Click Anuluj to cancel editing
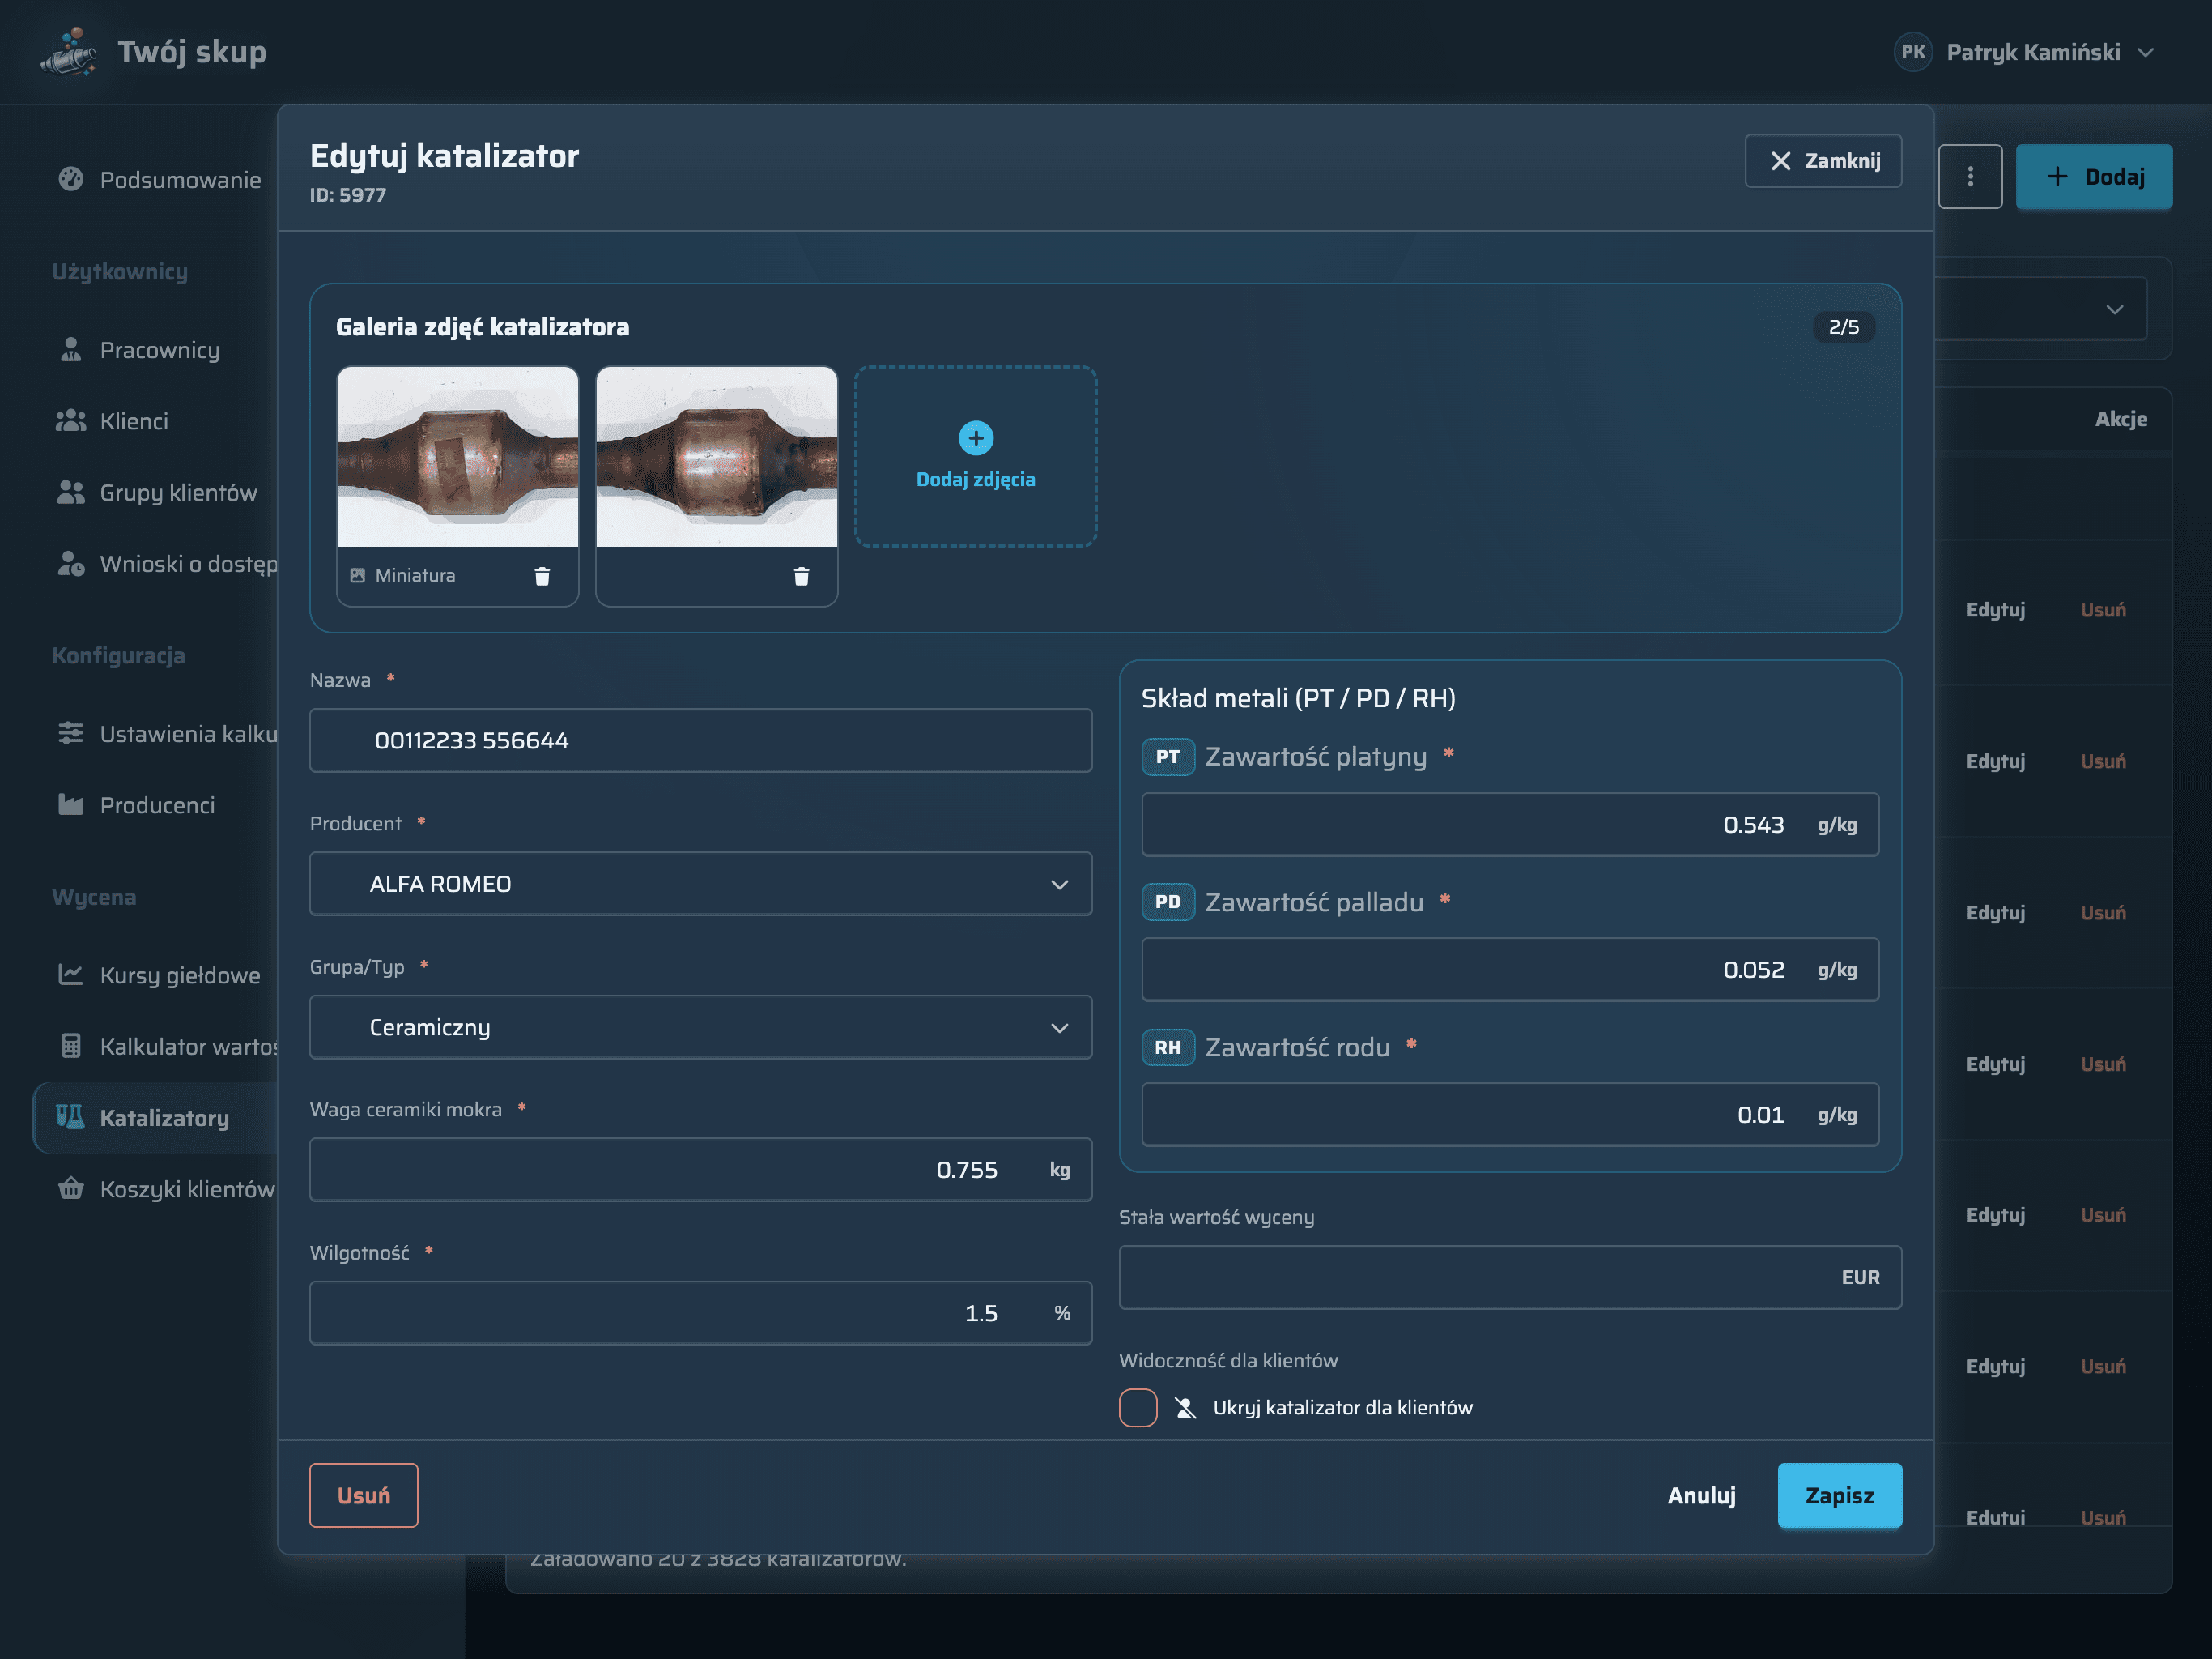Viewport: 2212px width, 1659px height. click(1701, 1496)
